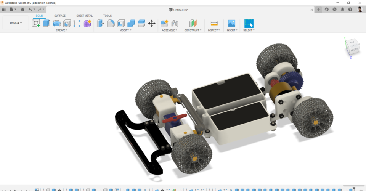The image size is (366, 191).
Task: Switch to the SOLID tab
Action: click(39, 16)
